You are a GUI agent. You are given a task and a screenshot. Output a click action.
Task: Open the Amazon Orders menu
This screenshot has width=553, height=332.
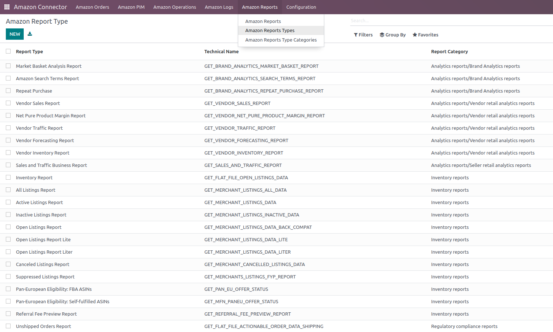(x=92, y=7)
